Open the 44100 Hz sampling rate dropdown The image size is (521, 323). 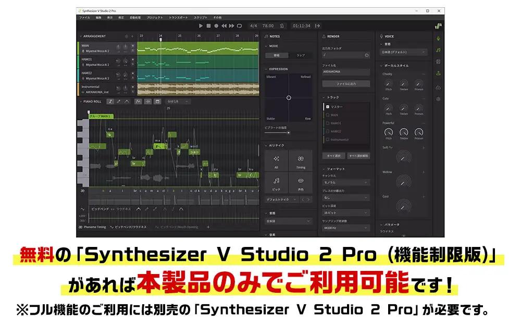(345, 228)
